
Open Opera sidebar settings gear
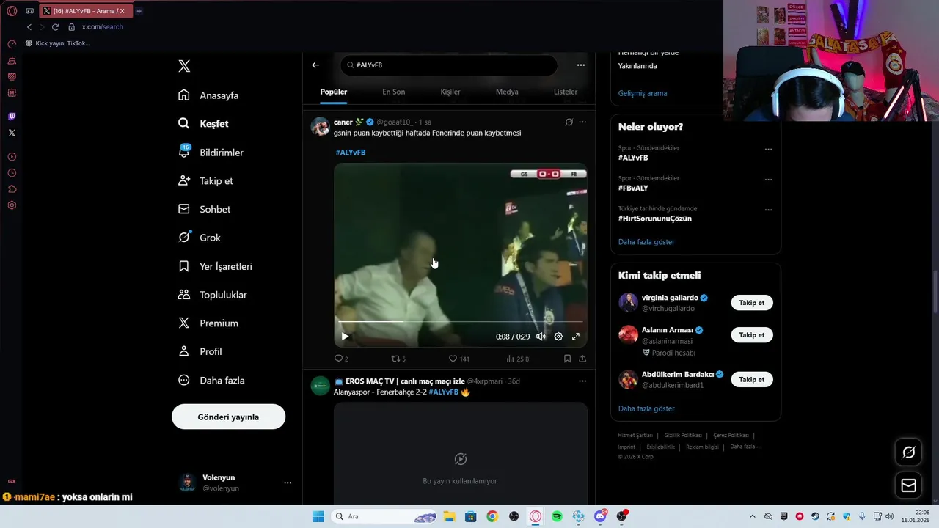tap(12, 205)
